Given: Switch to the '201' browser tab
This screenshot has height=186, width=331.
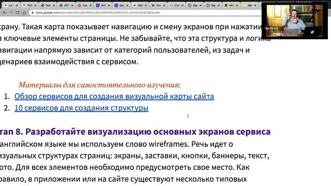Looking at the screenshot, I should (x=66, y=5).
